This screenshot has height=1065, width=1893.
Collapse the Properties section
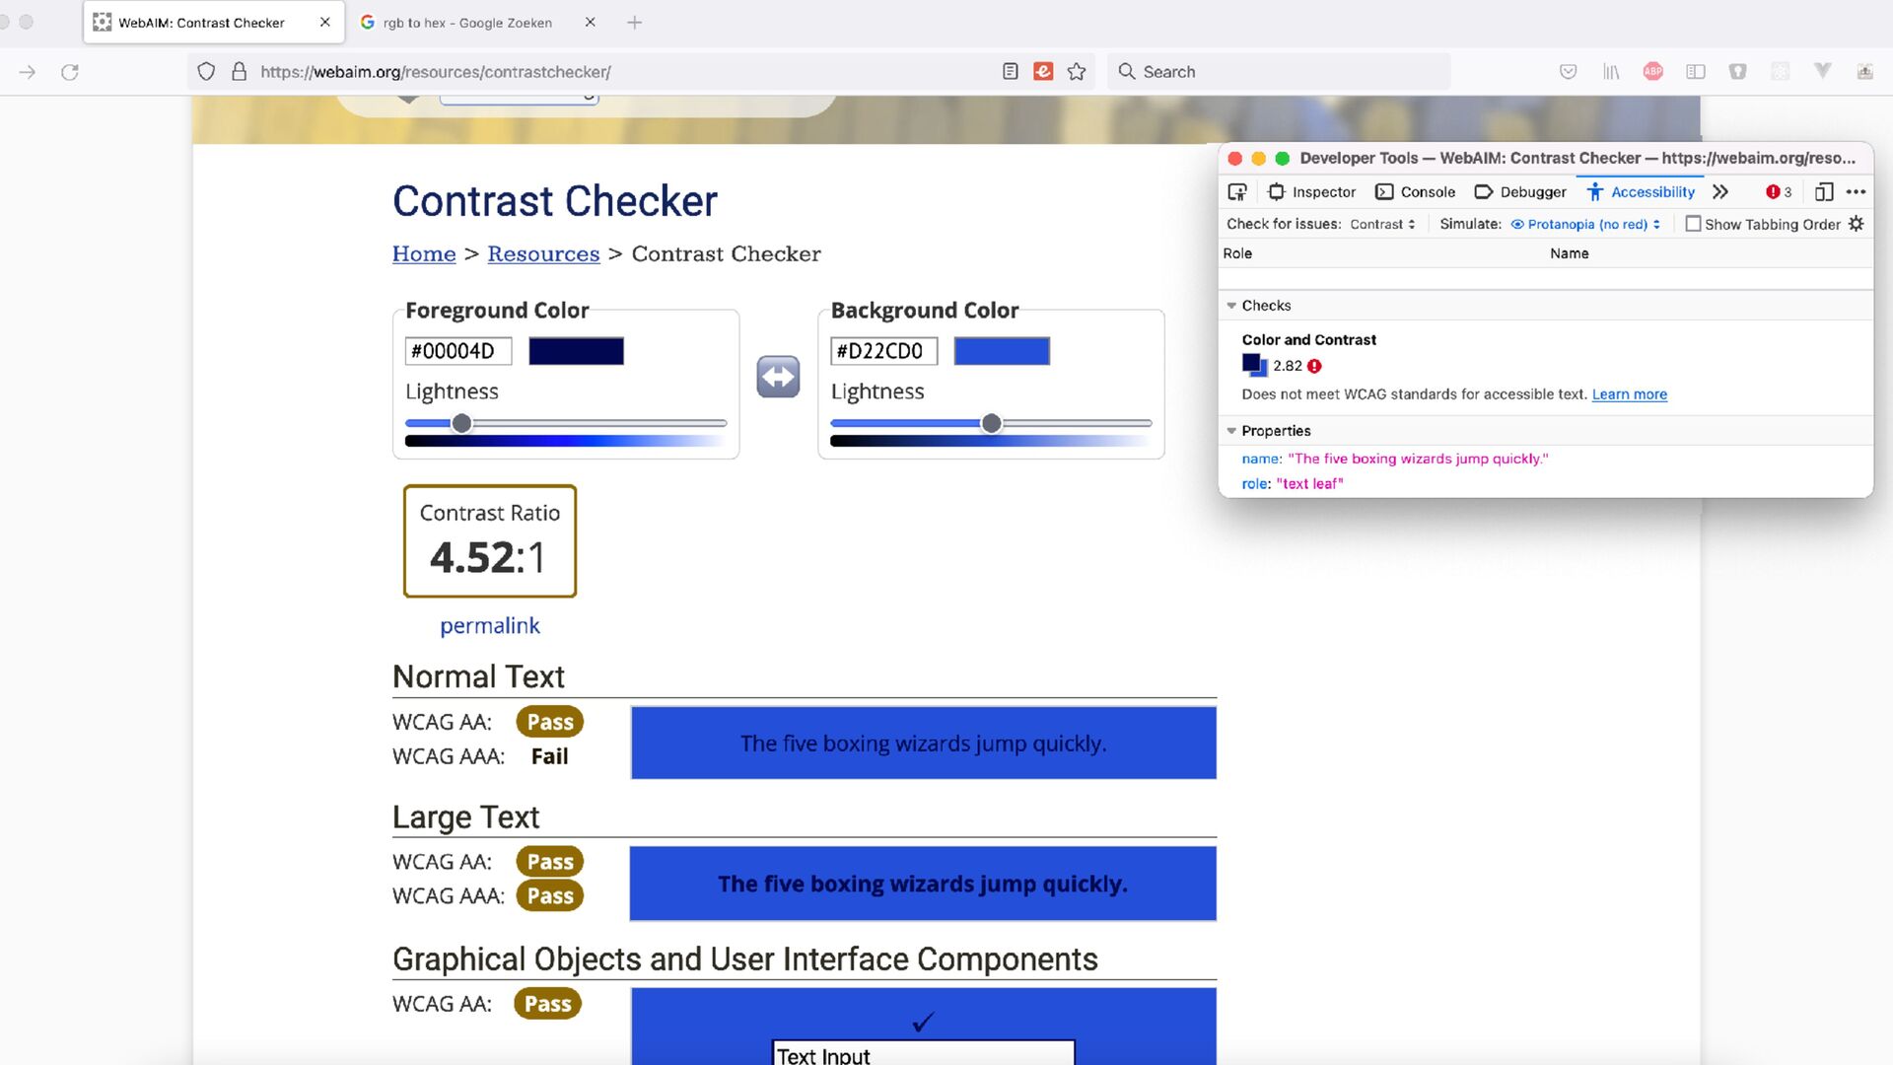(x=1231, y=431)
